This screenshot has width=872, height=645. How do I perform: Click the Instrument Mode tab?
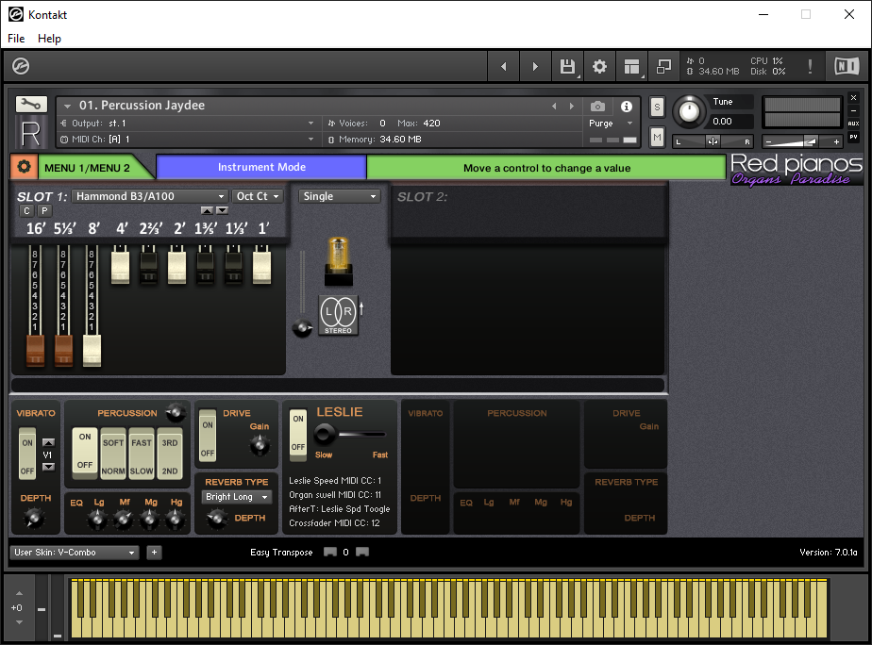tap(261, 167)
